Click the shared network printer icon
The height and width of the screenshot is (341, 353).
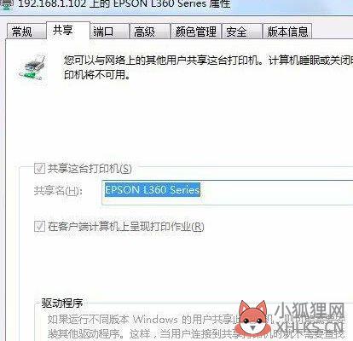32,67
